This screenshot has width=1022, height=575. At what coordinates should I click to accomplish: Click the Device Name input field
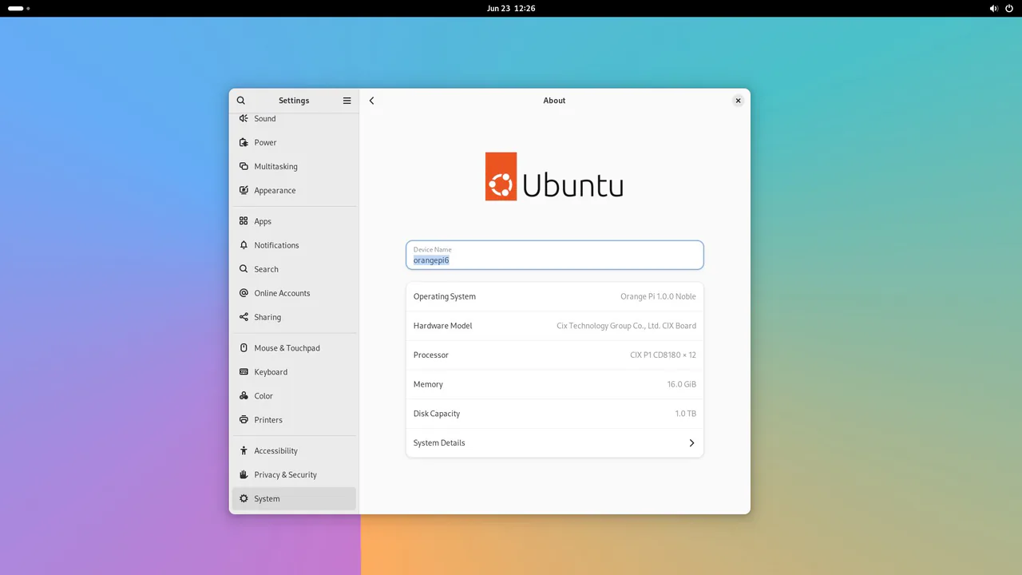click(555, 256)
